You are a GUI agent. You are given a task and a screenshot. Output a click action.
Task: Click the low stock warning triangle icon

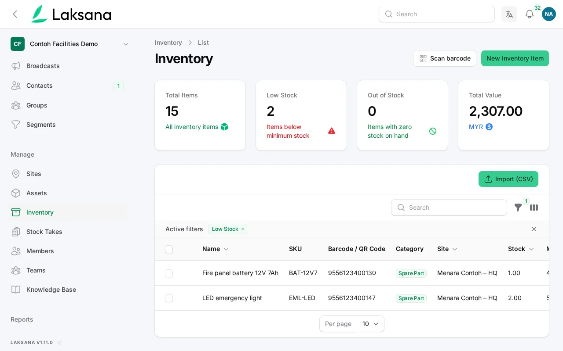[x=332, y=131]
